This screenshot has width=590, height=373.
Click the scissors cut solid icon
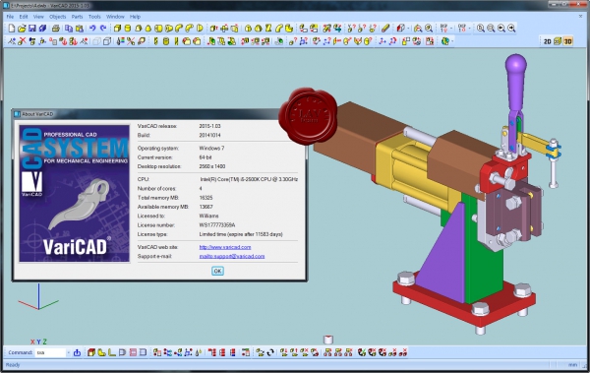click(x=131, y=41)
